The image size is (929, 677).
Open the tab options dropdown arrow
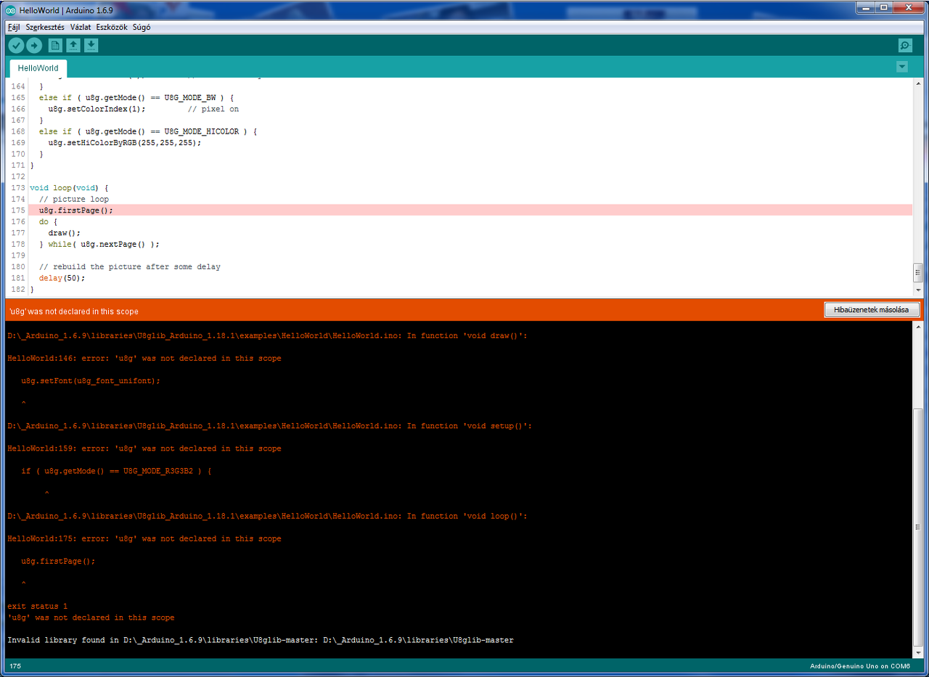tap(902, 67)
